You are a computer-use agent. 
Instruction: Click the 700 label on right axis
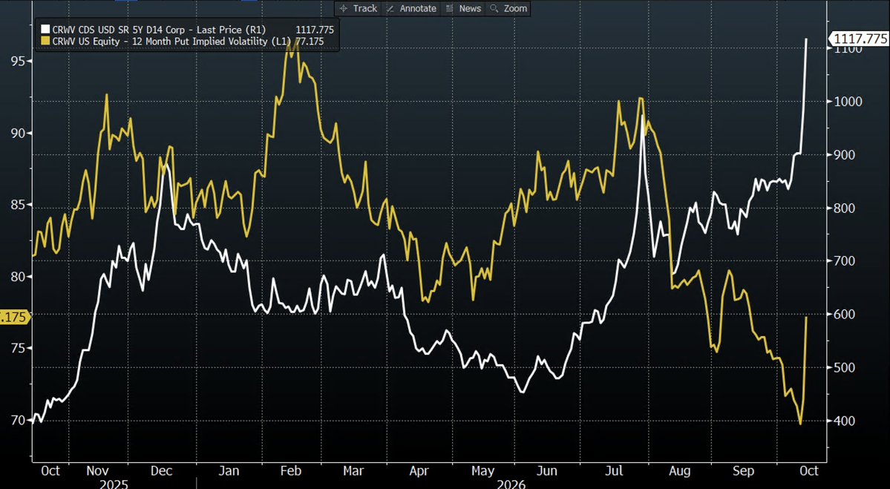pyautogui.click(x=845, y=261)
